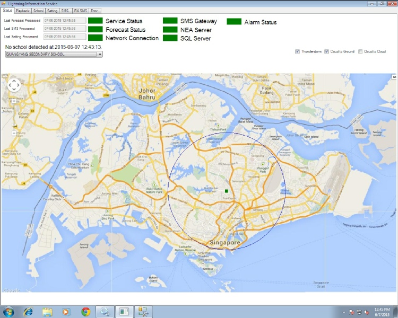Switch to the Error tab
398x318 pixels.
tap(94, 11)
